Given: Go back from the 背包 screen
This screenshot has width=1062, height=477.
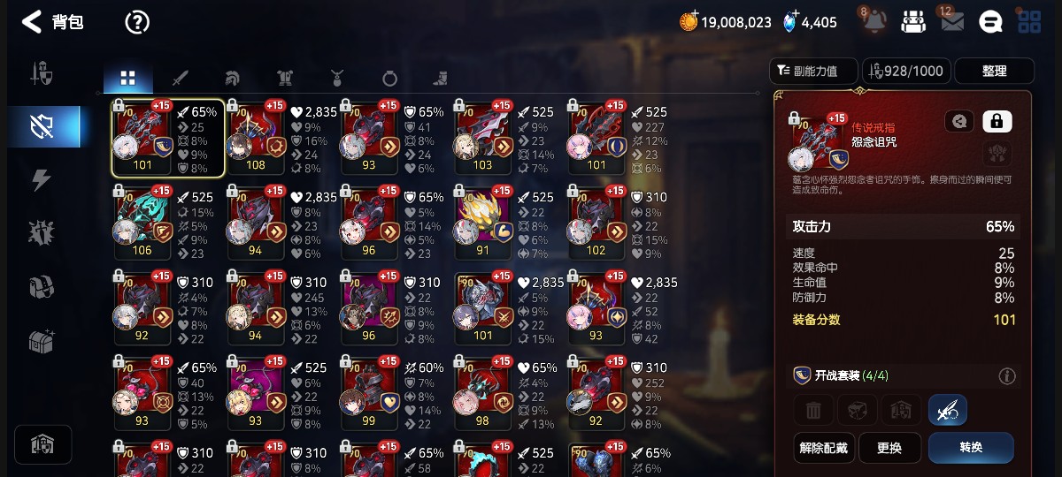Looking at the screenshot, I should 32,22.
